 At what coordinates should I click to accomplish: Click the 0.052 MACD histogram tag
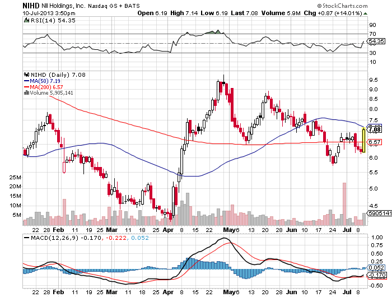tap(376, 267)
